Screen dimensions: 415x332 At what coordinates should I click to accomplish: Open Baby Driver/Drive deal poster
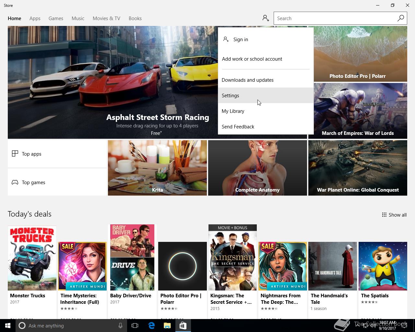132,257
